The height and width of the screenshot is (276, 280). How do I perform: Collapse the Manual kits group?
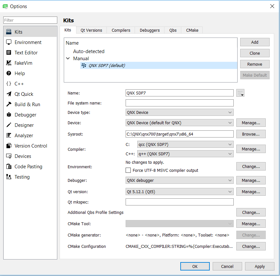pyautogui.click(x=68, y=58)
